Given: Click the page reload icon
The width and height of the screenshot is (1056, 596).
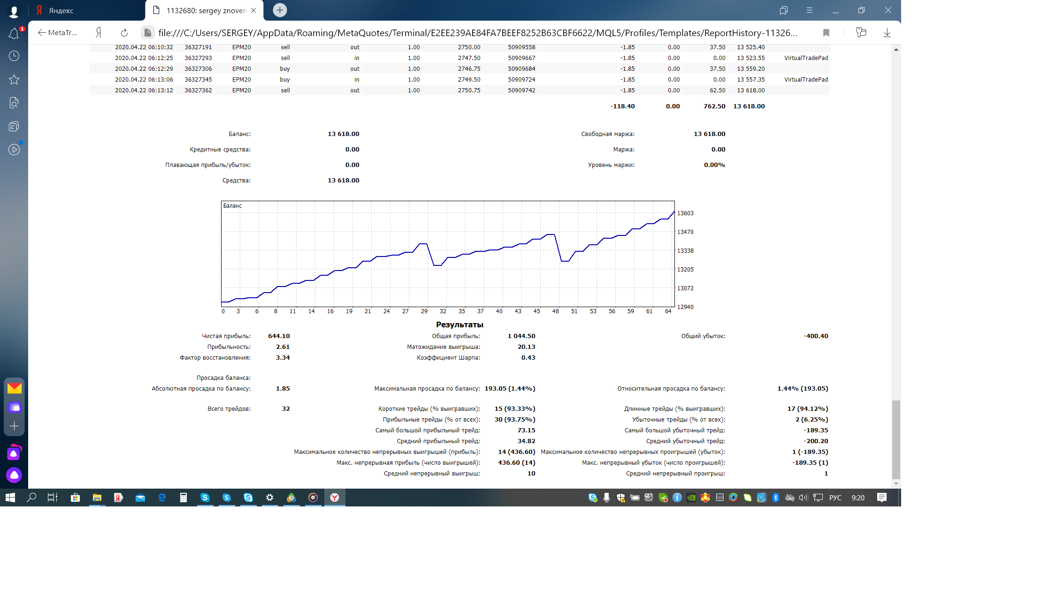Looking at the screenshot, I should pyautogui.click(x=124, y=33).
